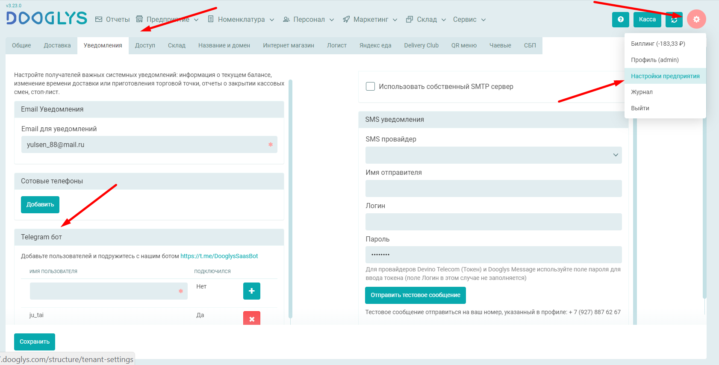The image size is (719, 365).
Task: Click the Номенклатура document icon
Action: [x=211, y=19]
